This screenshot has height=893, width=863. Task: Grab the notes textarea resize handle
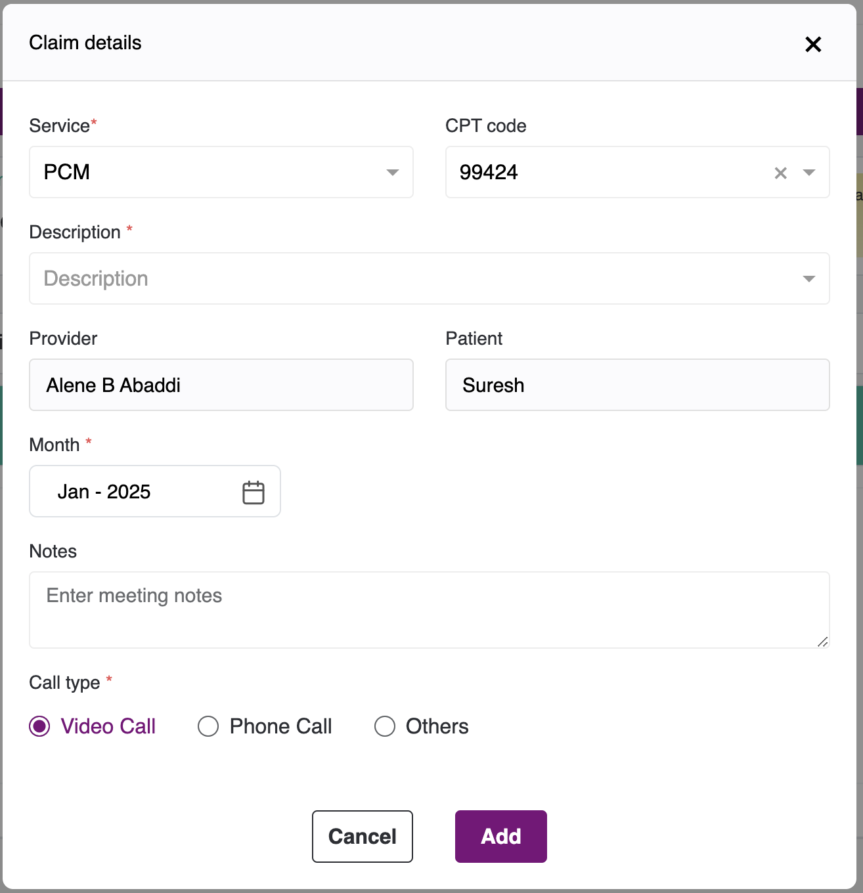[822, 642]
